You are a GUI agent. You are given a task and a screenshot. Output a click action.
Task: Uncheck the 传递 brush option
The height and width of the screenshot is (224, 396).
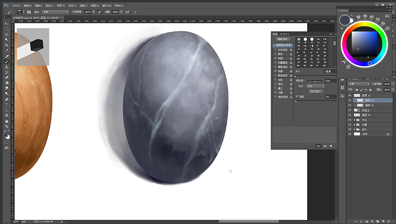[276, 71]
